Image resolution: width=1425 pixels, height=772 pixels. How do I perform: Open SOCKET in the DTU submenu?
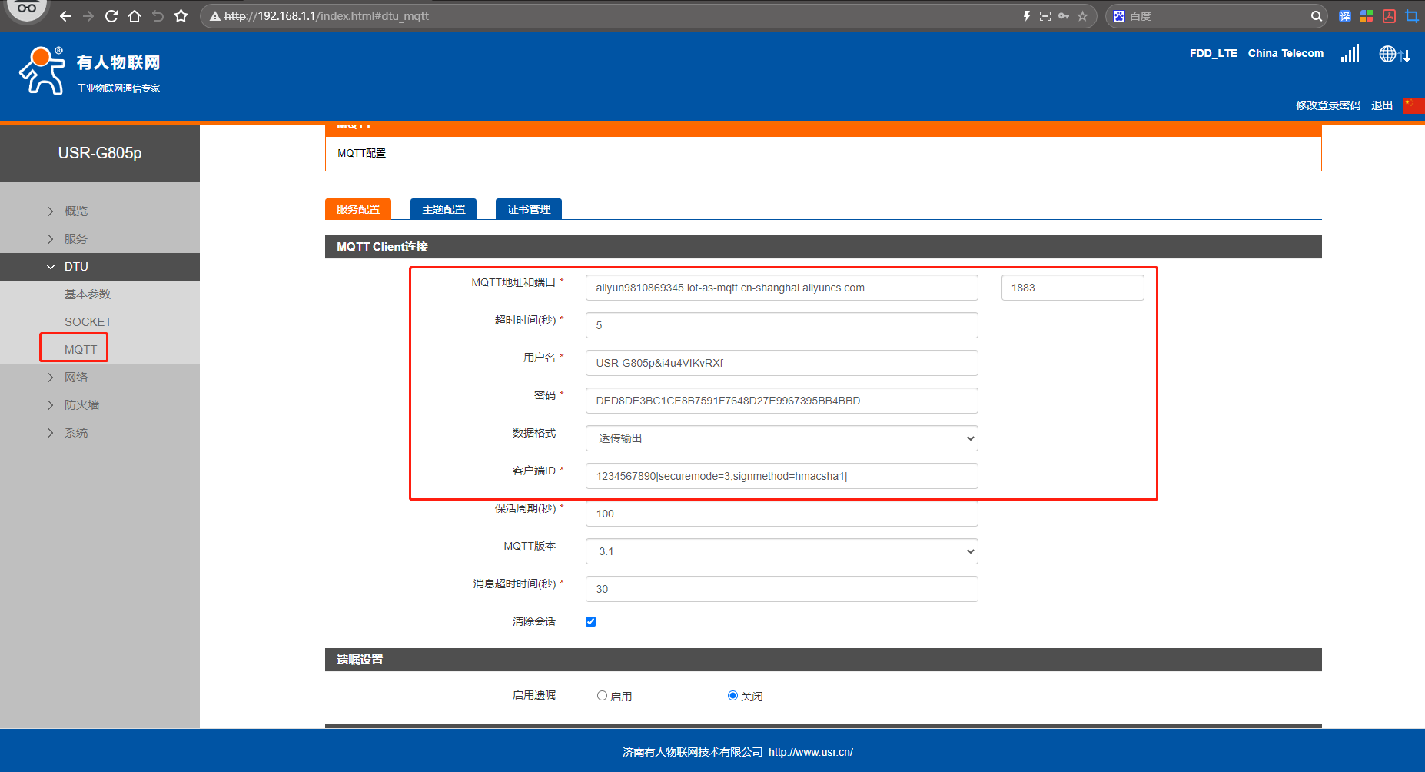[88, 322]
